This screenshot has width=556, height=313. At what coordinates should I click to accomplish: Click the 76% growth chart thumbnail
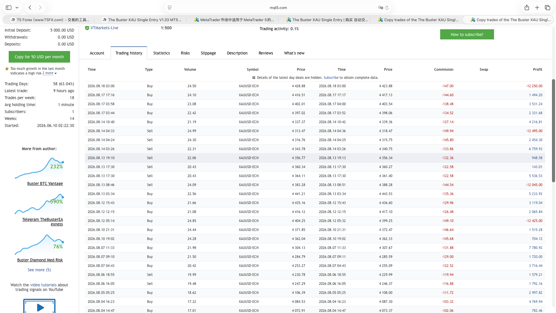39,245
